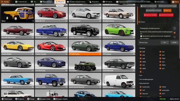Select the Civetta Scintilla thumbnail

coord(51,47)
